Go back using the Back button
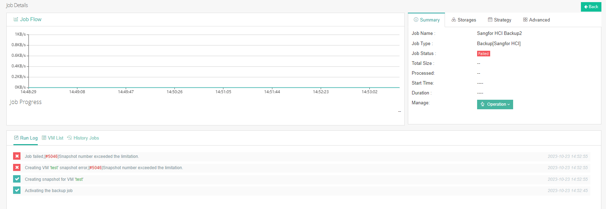This screenshot has width=606, height=209. tap(591, 7)
